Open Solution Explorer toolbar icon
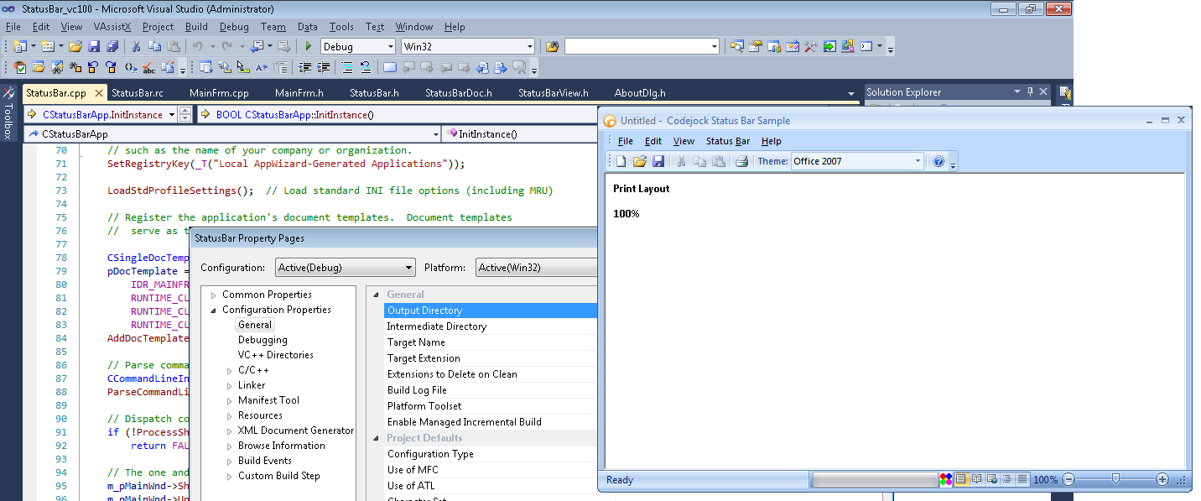This screenshot has width=1201, height=501. (737, 46)
